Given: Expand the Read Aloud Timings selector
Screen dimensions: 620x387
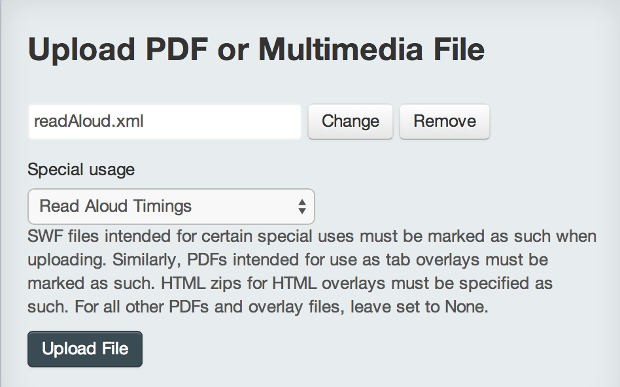Looking at the screenshot, I should [171, 207].
